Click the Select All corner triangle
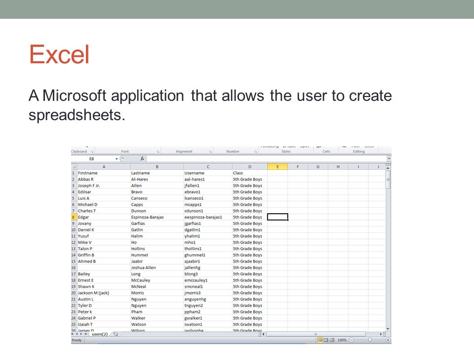 click(74, 167)
